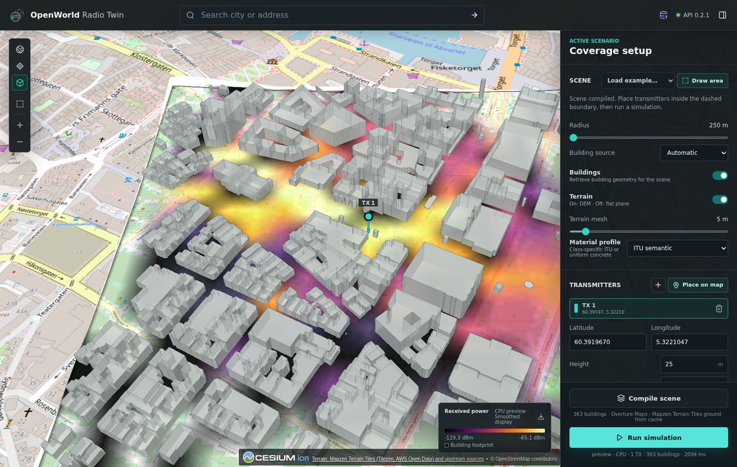Click the '-65.1 dBm' legend value
Image resolution: width=737 pixels, height=467 pixels.
tap(532, 438)
